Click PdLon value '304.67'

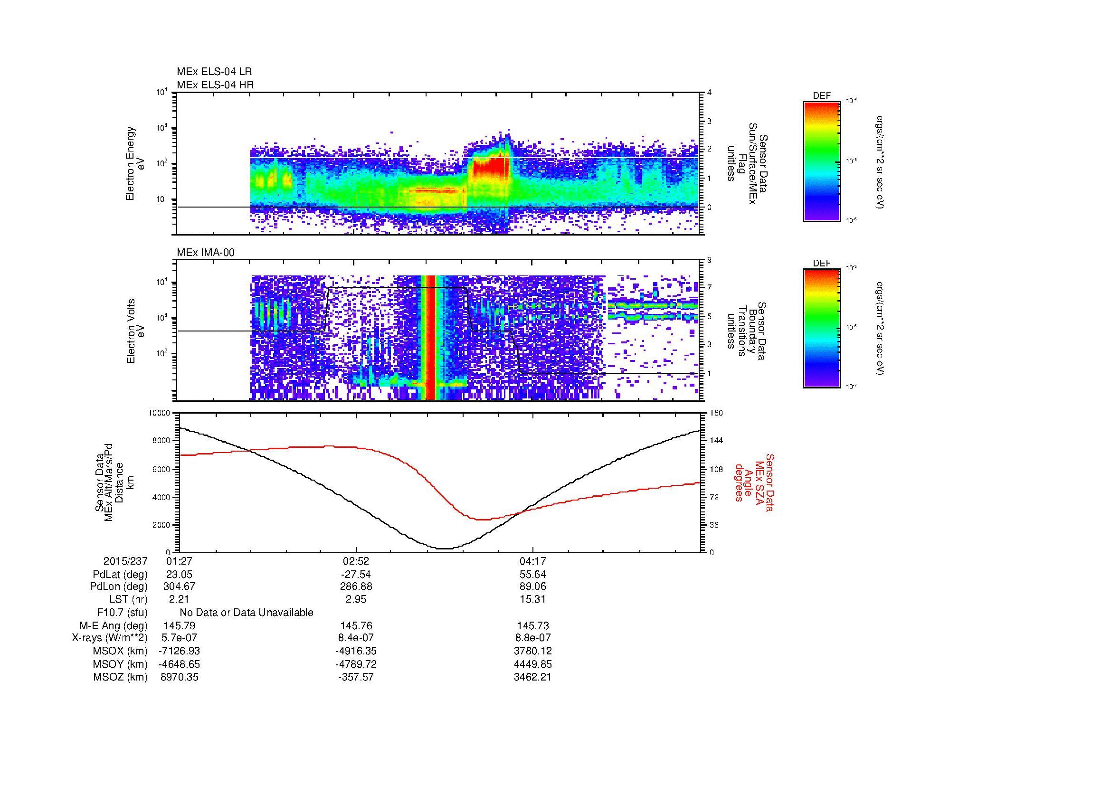coord(179,586)
